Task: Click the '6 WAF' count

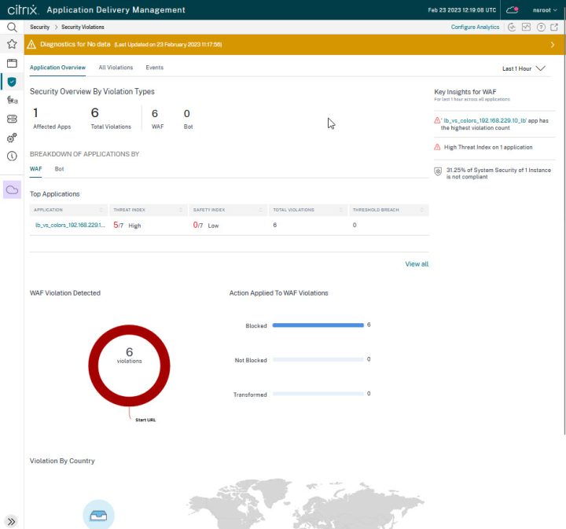Action: pos(157,119)
